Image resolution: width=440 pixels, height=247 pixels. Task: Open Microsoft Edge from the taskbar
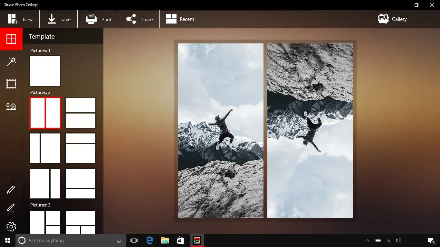[149, 241]
